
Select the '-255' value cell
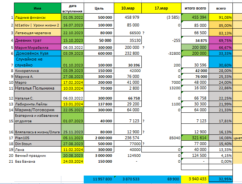(161, 40)
